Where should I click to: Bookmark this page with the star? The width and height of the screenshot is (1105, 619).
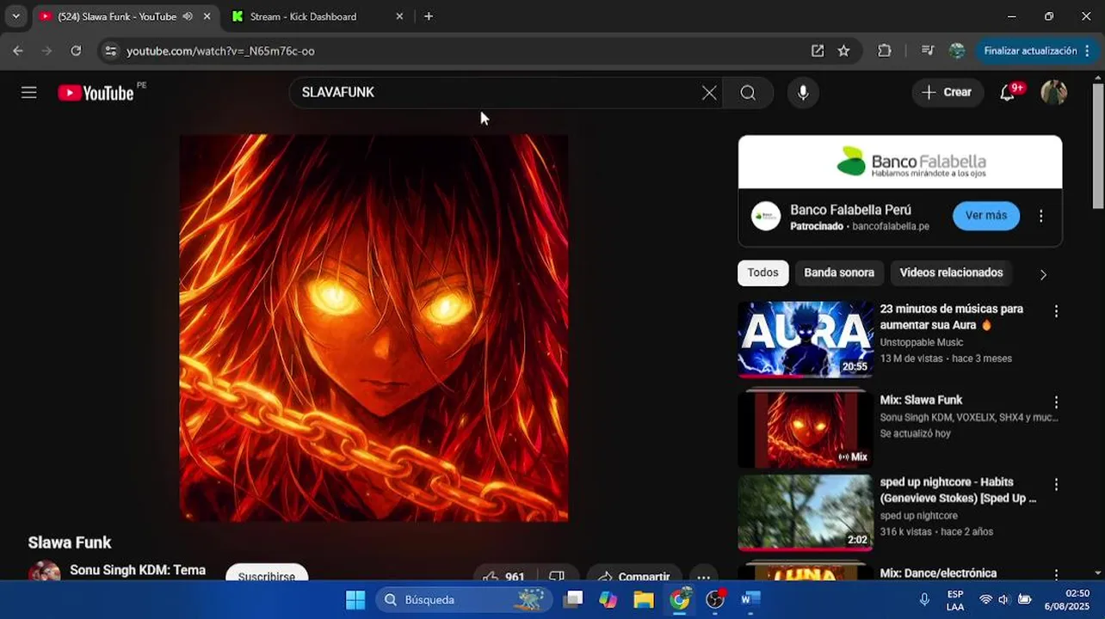pos(843,51)
